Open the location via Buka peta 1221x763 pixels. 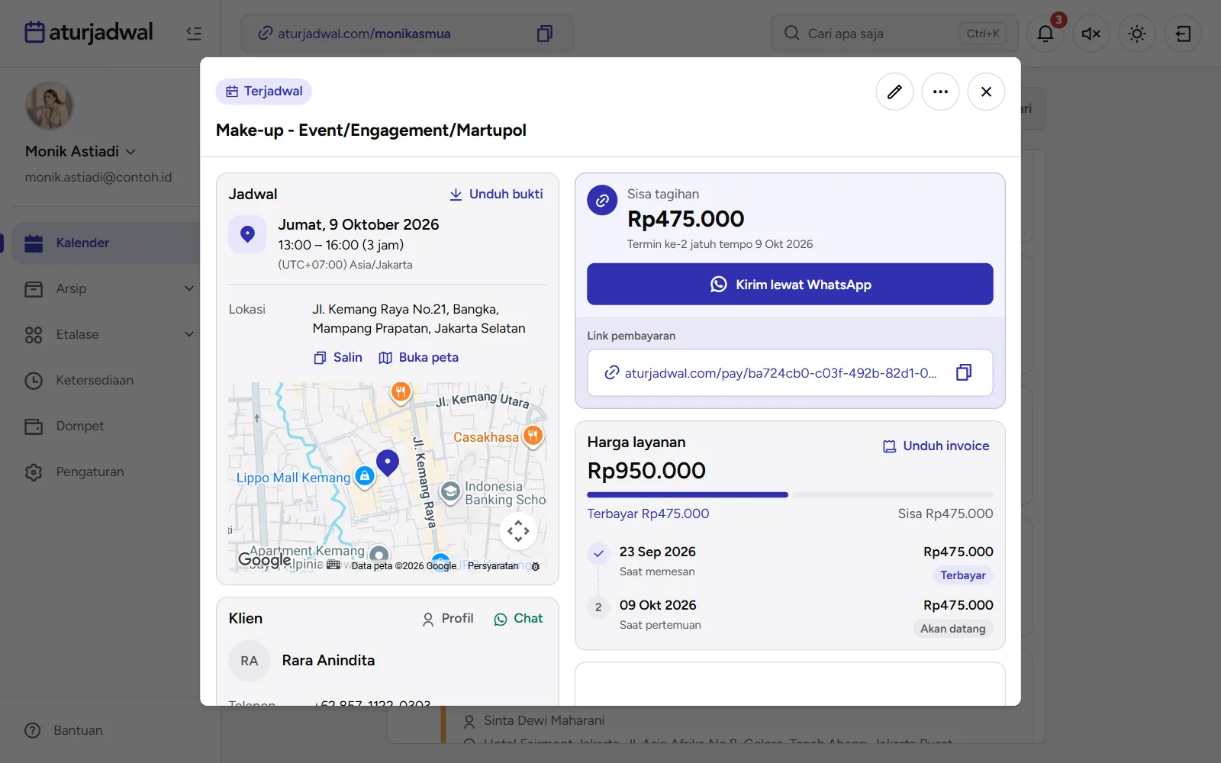419,357
